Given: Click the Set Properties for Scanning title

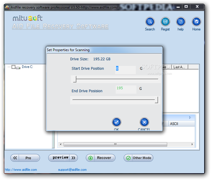Looking at the screenshot, I should click(x=68, y=50).
